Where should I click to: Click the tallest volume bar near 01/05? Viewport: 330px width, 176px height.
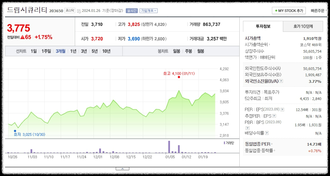point(169,147)
